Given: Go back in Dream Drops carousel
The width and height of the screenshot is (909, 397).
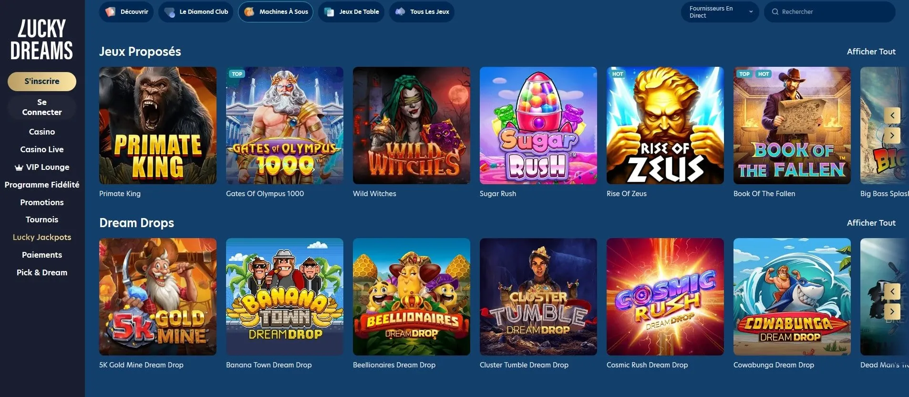Looking at the screenshot, I should [x=892, y=292].
